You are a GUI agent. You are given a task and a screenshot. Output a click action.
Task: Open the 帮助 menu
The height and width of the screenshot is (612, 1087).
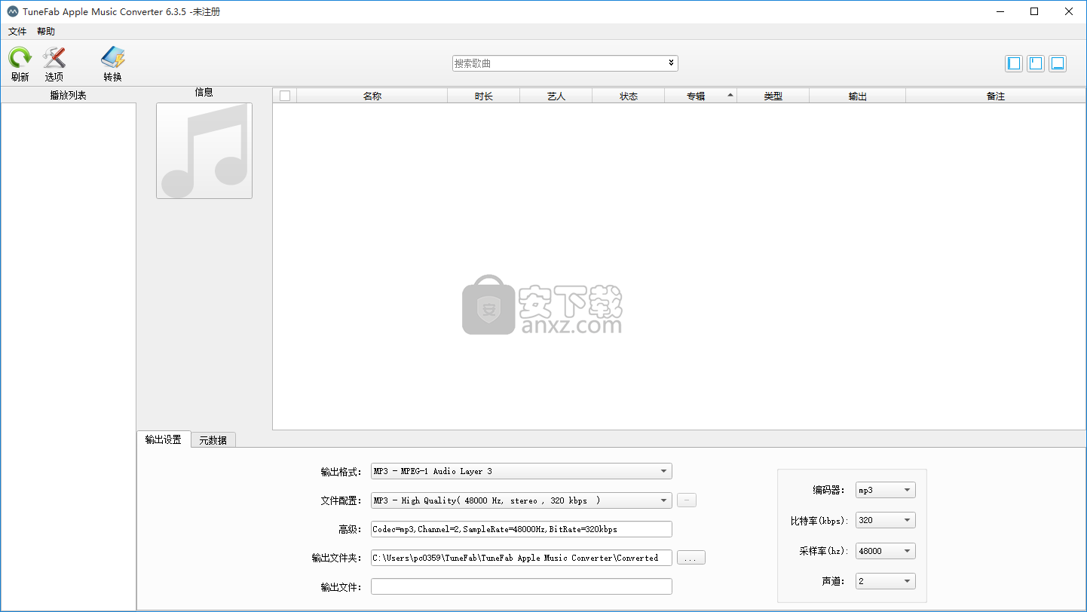46,32
